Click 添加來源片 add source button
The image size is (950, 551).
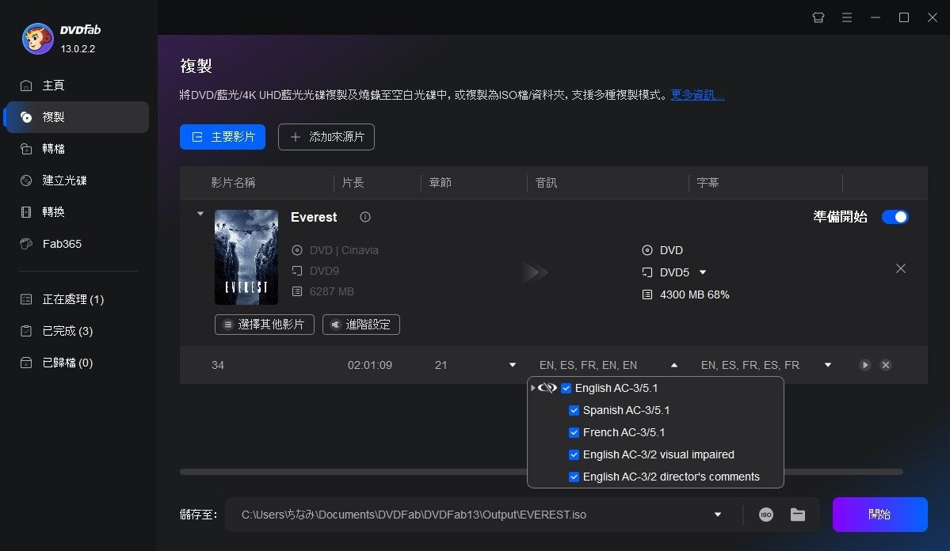[x=326, y=137]
